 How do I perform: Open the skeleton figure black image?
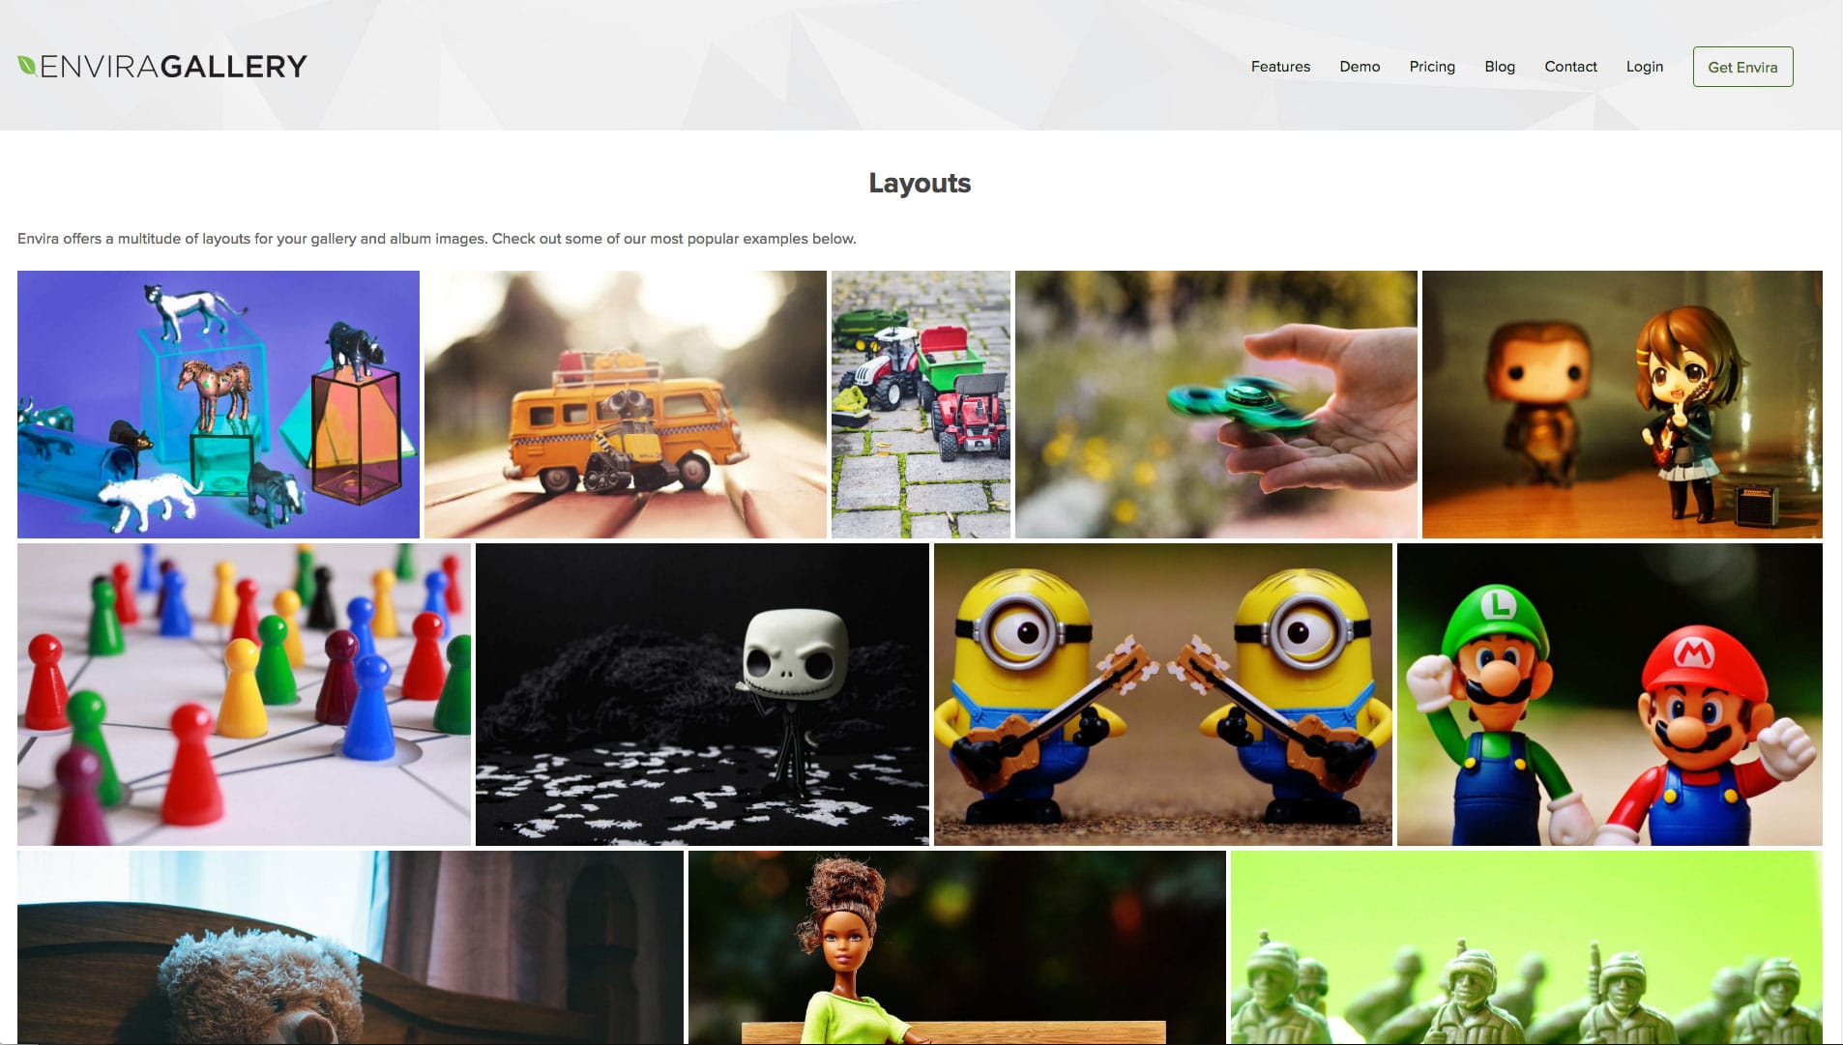(702, 694)
